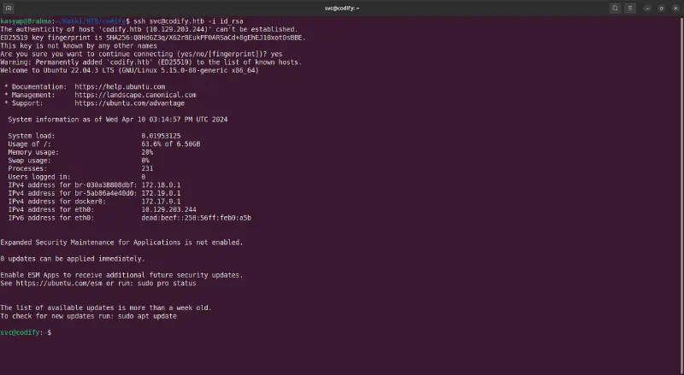Viewport: 684px width, 375px height.
Task: Minimize the terminal window
Action: (x=647, y=8)
